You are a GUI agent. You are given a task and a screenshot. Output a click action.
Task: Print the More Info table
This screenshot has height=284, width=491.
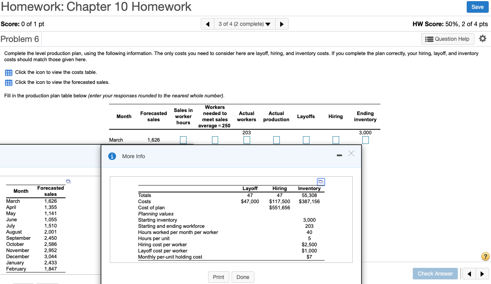tap(219, 277)
